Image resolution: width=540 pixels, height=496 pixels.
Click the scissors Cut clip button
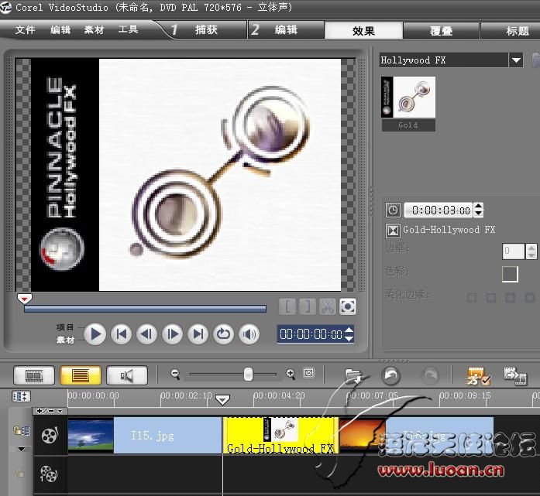point(328,306)
